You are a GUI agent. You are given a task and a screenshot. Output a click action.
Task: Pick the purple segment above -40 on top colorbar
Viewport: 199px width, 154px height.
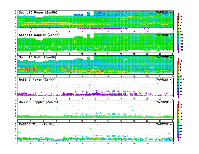[178, 48]
